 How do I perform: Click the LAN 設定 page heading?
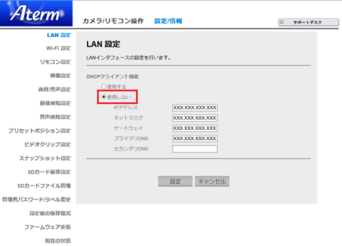(x=103, y=44)
